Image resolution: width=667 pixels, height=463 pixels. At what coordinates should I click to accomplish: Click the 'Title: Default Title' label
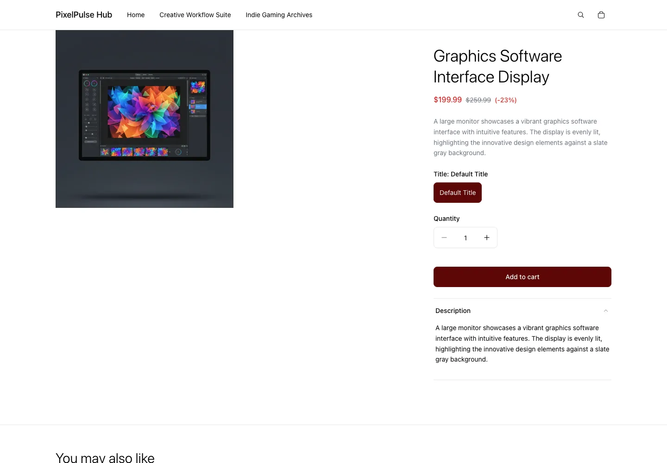[x=460, y=174]
